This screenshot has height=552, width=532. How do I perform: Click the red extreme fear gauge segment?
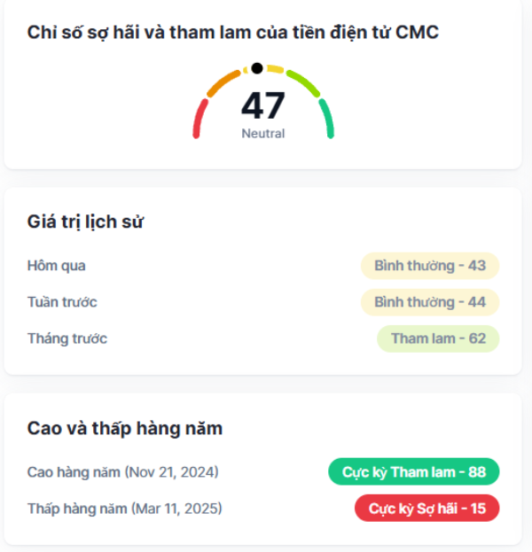(x=199, y=119)
